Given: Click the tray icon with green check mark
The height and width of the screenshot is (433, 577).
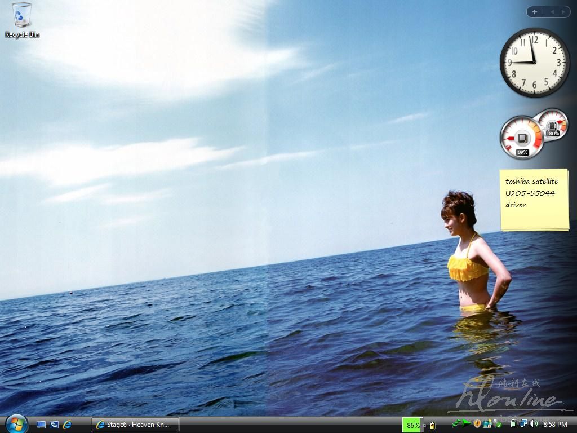Looking at the screenshot, I should click(495, 424).
